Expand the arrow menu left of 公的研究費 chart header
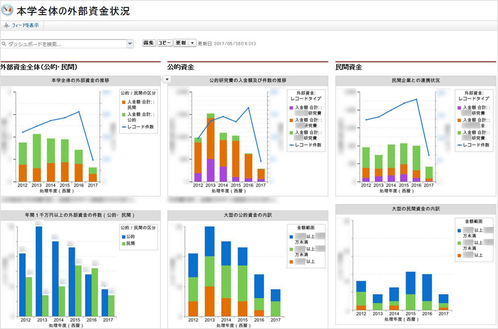This screenshot has height=329, width=498. coord(168,79)
